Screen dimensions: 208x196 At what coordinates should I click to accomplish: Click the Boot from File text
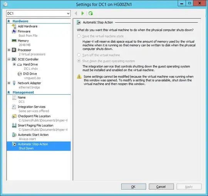(x=28, y=36)
